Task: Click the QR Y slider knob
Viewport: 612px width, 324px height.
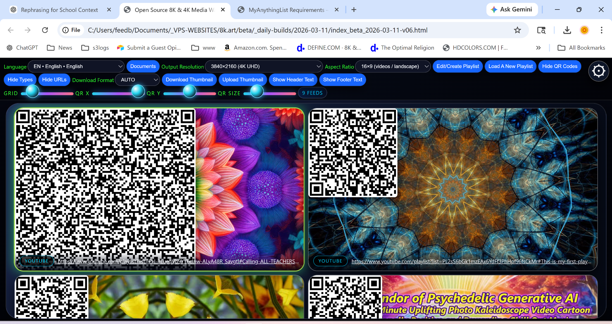Action: [x=189, y=91]
